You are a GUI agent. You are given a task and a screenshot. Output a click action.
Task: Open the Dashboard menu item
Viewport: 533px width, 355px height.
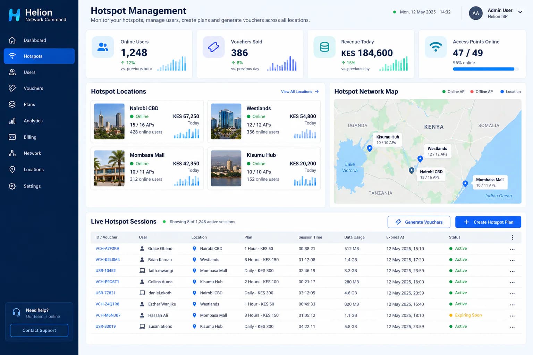(x=39, y=40)
